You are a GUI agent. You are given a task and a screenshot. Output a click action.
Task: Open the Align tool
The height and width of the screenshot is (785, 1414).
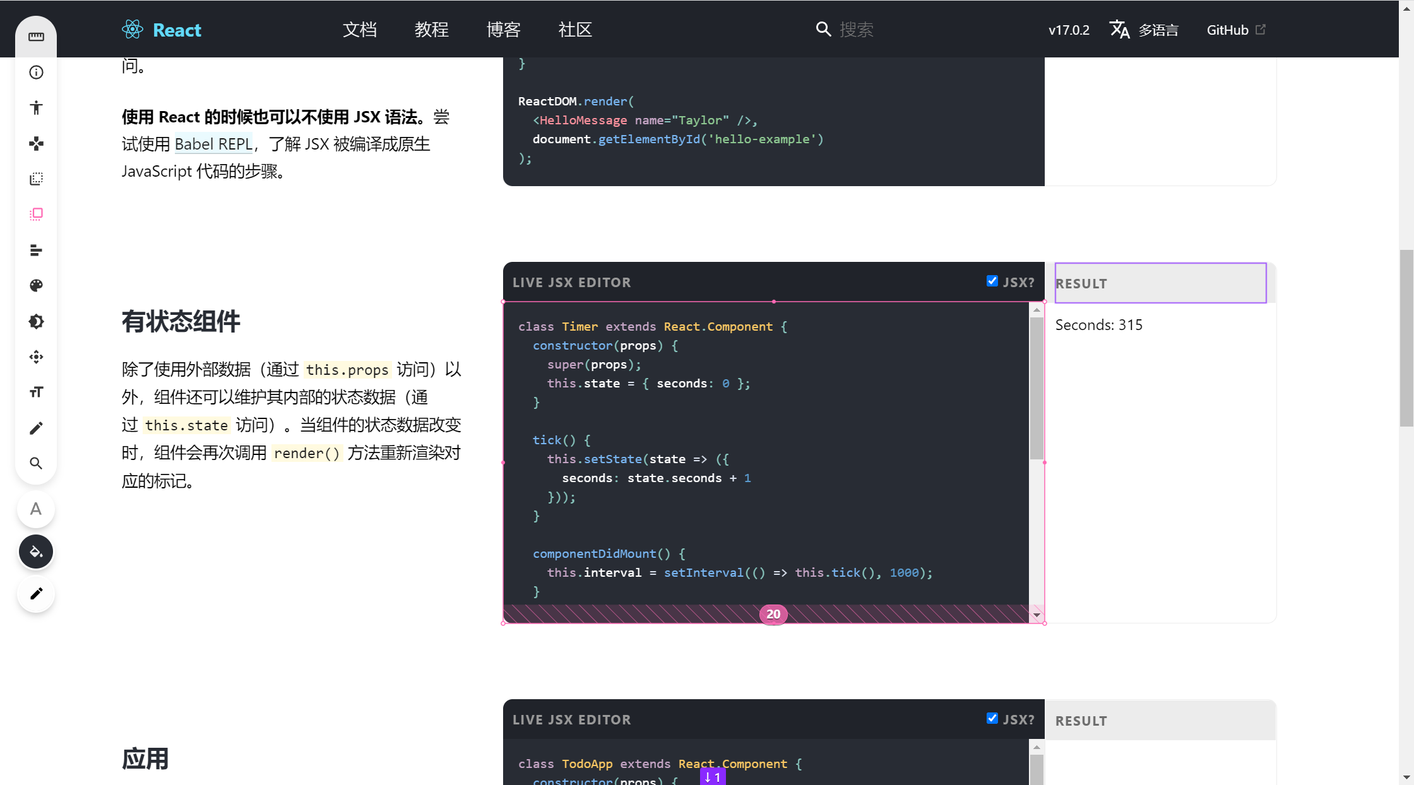[x=36, y=250]
